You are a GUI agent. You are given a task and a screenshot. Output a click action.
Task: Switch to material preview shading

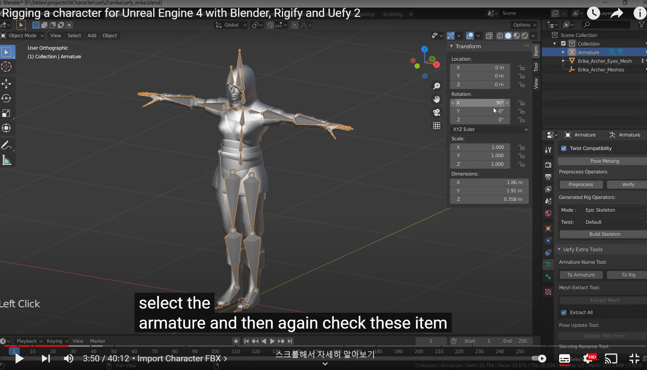[516, 36]
